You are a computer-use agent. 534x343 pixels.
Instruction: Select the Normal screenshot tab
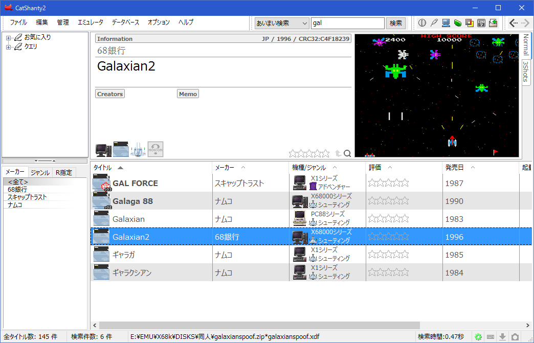point(526,45)
